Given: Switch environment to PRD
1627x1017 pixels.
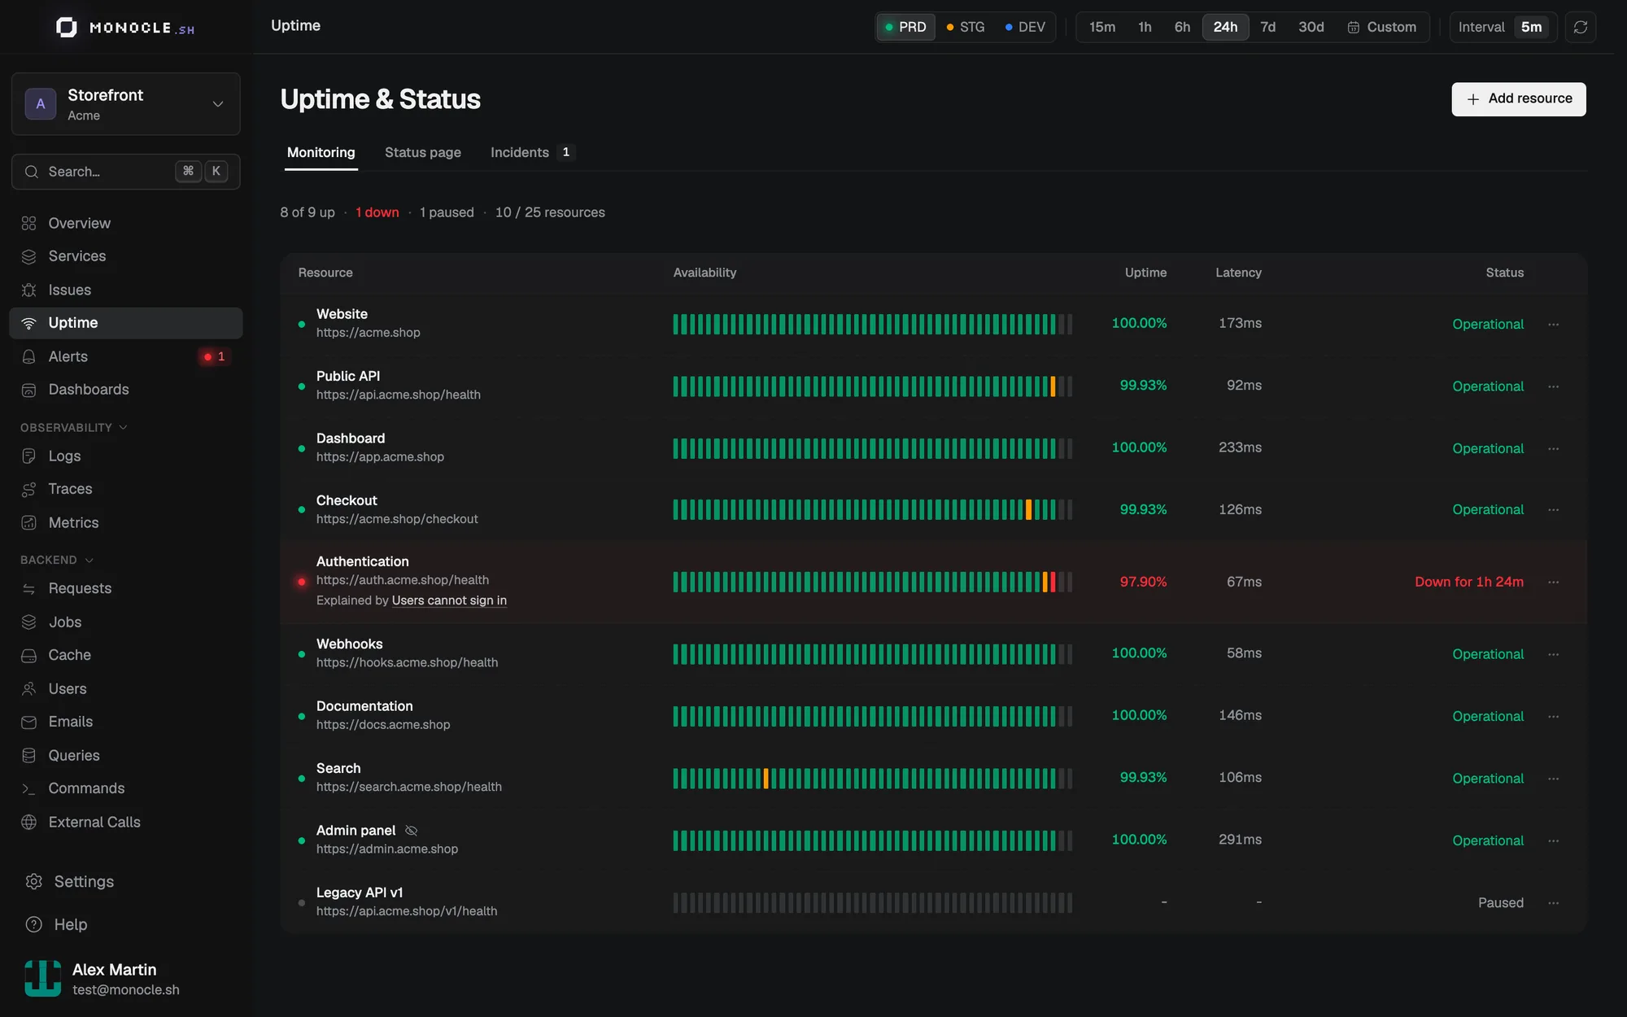Looking at the screenshot, I should [x=905, y=27].
